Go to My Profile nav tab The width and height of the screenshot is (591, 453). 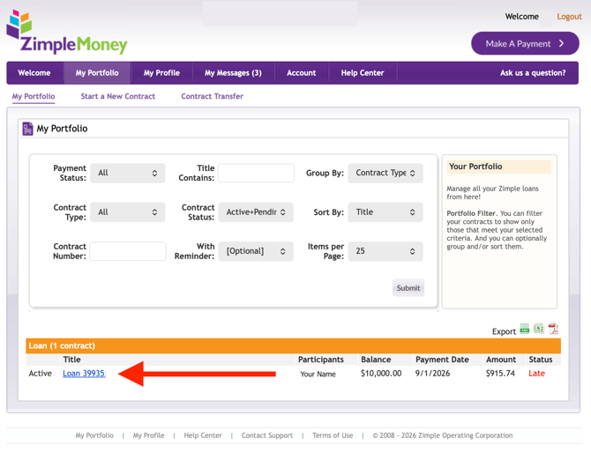click(161, 72)
